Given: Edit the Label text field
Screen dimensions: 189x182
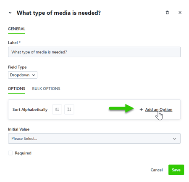Looking at the screenshot, I should 94,52.
